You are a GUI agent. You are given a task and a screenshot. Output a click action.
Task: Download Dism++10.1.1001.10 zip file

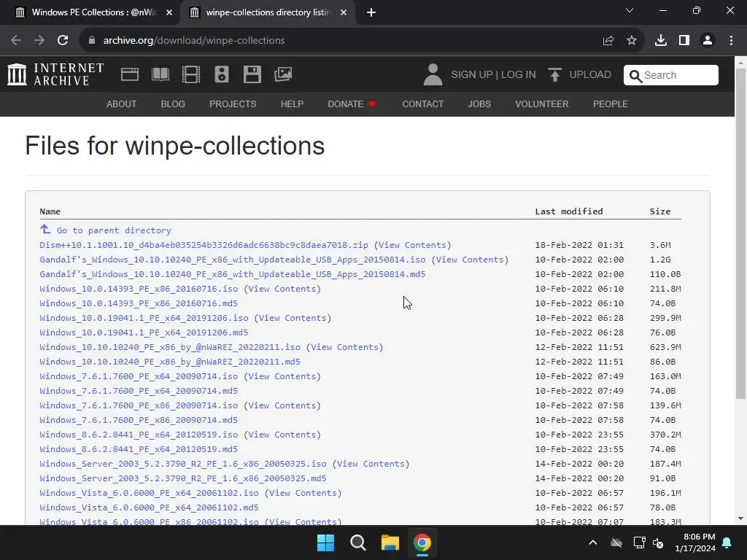pos(204,245)
